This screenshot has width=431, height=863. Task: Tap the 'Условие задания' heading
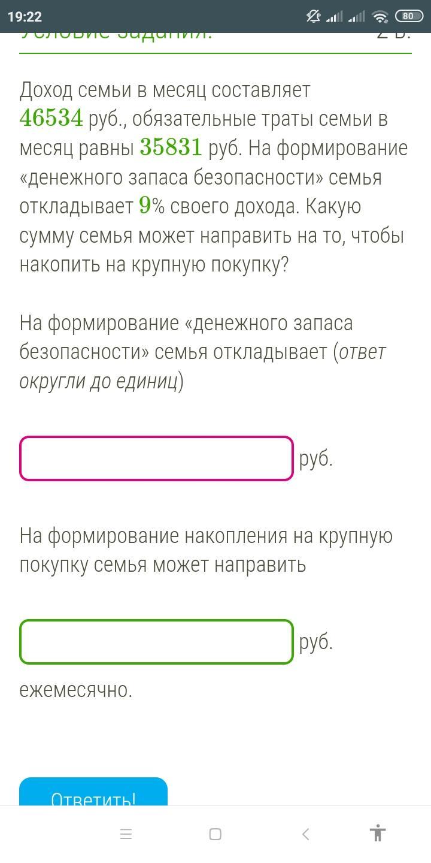(x=116, y=35)
